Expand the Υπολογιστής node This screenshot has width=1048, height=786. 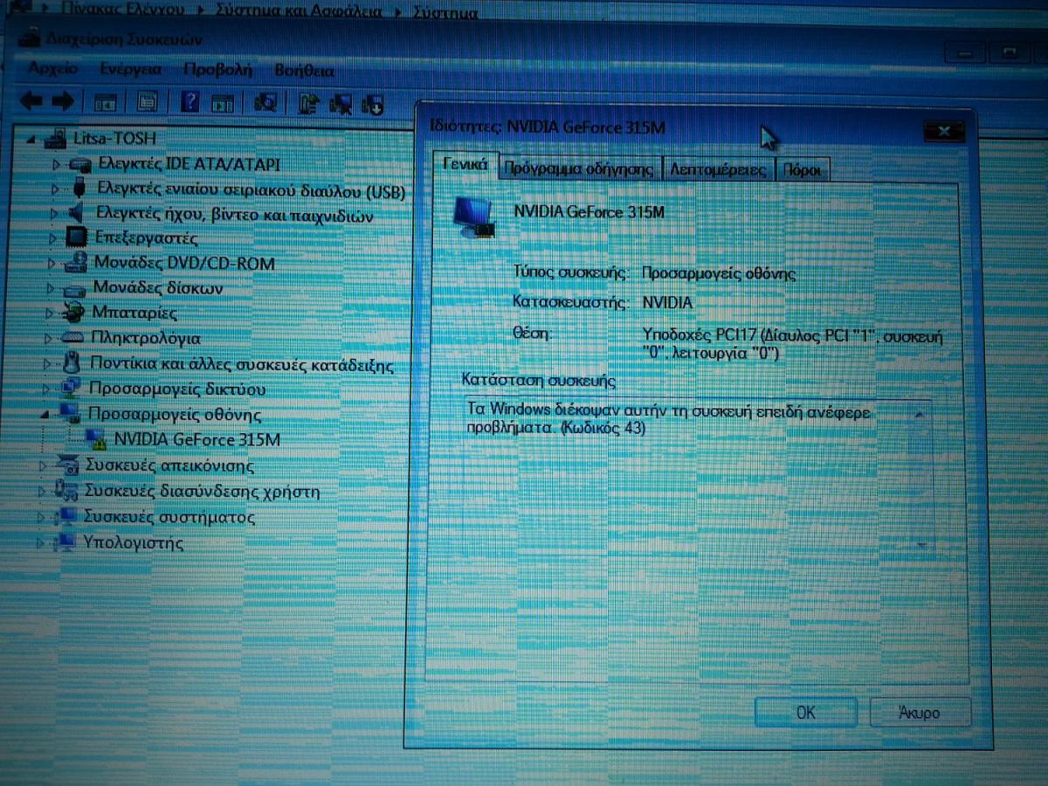click(39, 543)
